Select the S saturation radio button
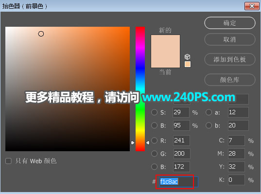261x194 pixels. pos(154,112)
